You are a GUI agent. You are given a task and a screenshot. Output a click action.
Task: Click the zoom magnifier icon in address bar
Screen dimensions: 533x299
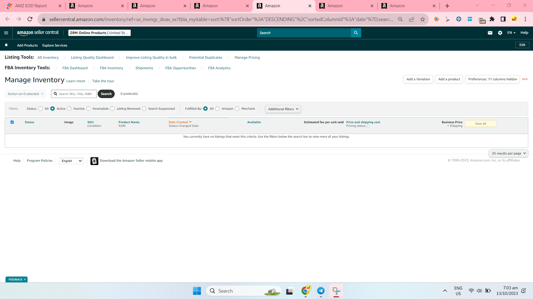pyautogui.click(x=400, y=19)
